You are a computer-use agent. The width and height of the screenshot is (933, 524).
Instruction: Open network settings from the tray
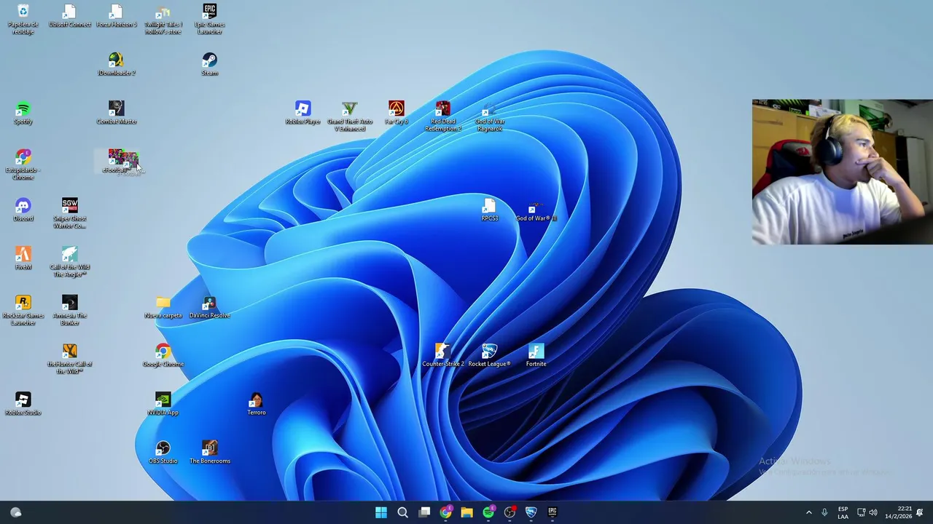[x=861, y=512]
